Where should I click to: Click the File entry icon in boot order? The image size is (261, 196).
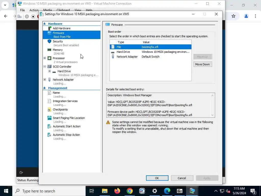113,47
